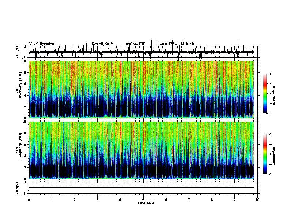Click the ch.1 colorbar log(PSD) unit label
290x224 pixels.
pos(274,95)
